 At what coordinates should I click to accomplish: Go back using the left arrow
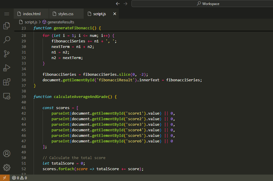118,4
